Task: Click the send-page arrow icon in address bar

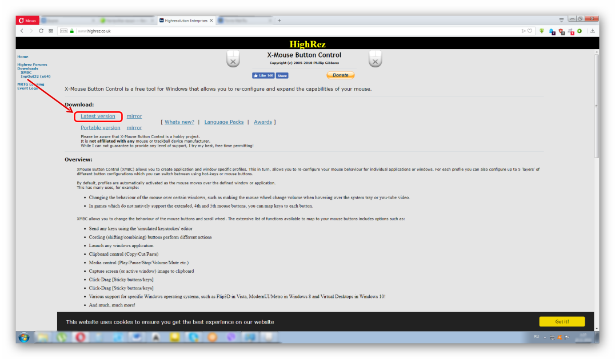Action: click(523, 31)
